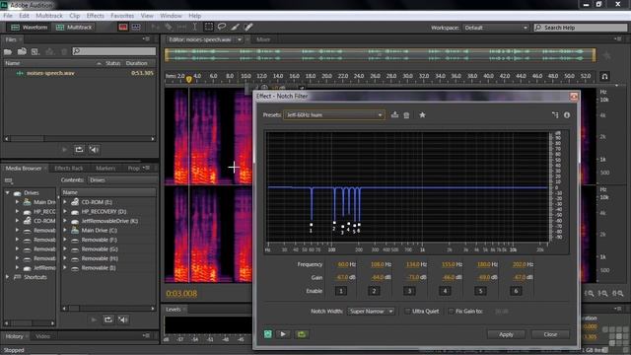Auto-play speaker button in Media Browser

click(123, 319)
